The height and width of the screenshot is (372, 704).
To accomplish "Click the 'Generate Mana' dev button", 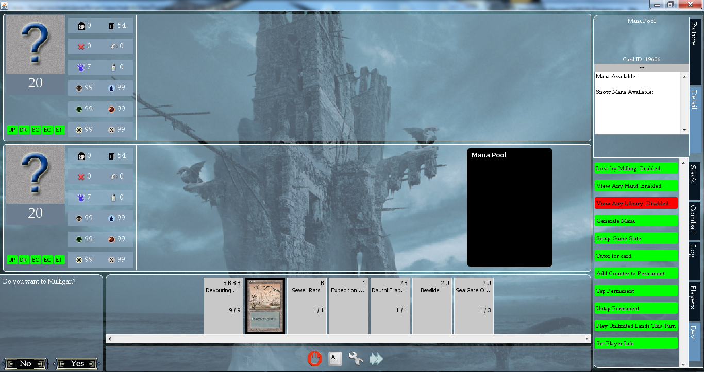I will point(635,221).
